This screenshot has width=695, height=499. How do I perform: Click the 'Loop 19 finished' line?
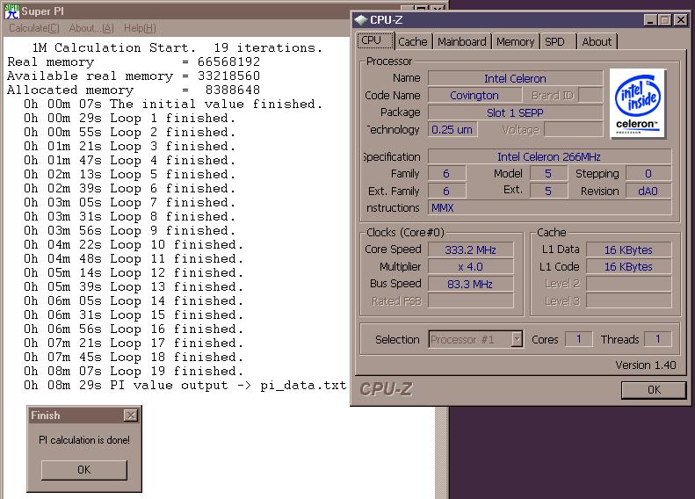134,371
